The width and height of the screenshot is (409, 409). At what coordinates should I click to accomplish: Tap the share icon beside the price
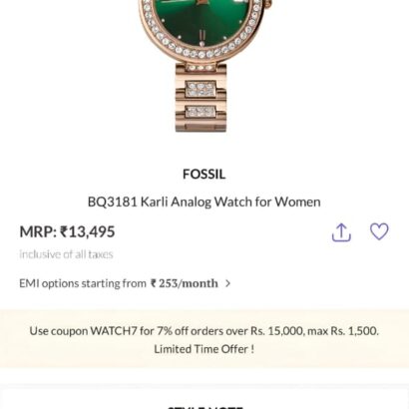341,231
